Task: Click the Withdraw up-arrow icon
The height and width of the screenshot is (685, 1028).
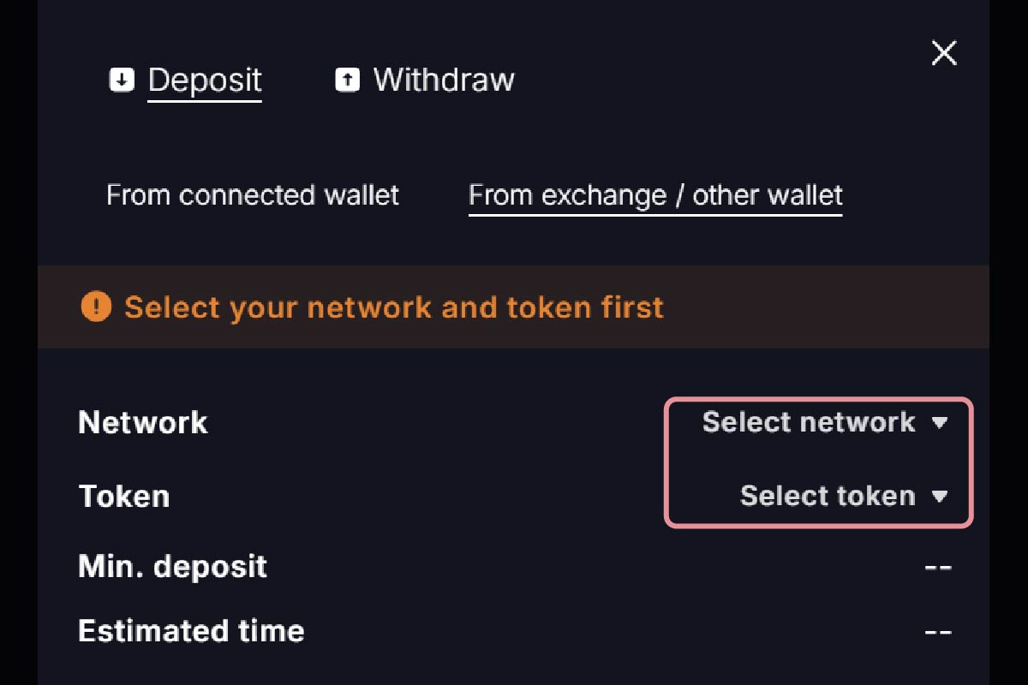Action: [347, 80]
